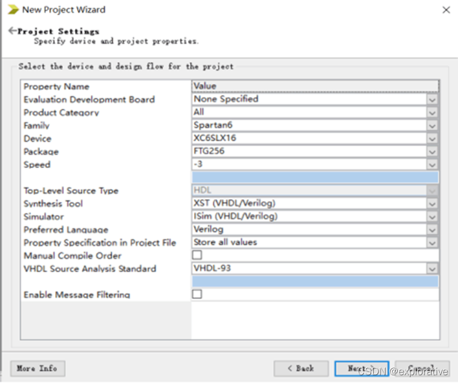Select the Top-Level Source Type label

tap(71, 190)
